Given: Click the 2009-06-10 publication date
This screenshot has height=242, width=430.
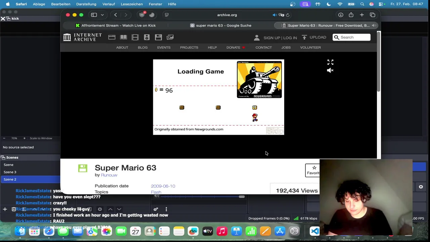Looking at the screenshot, I should tap(163, 186).
